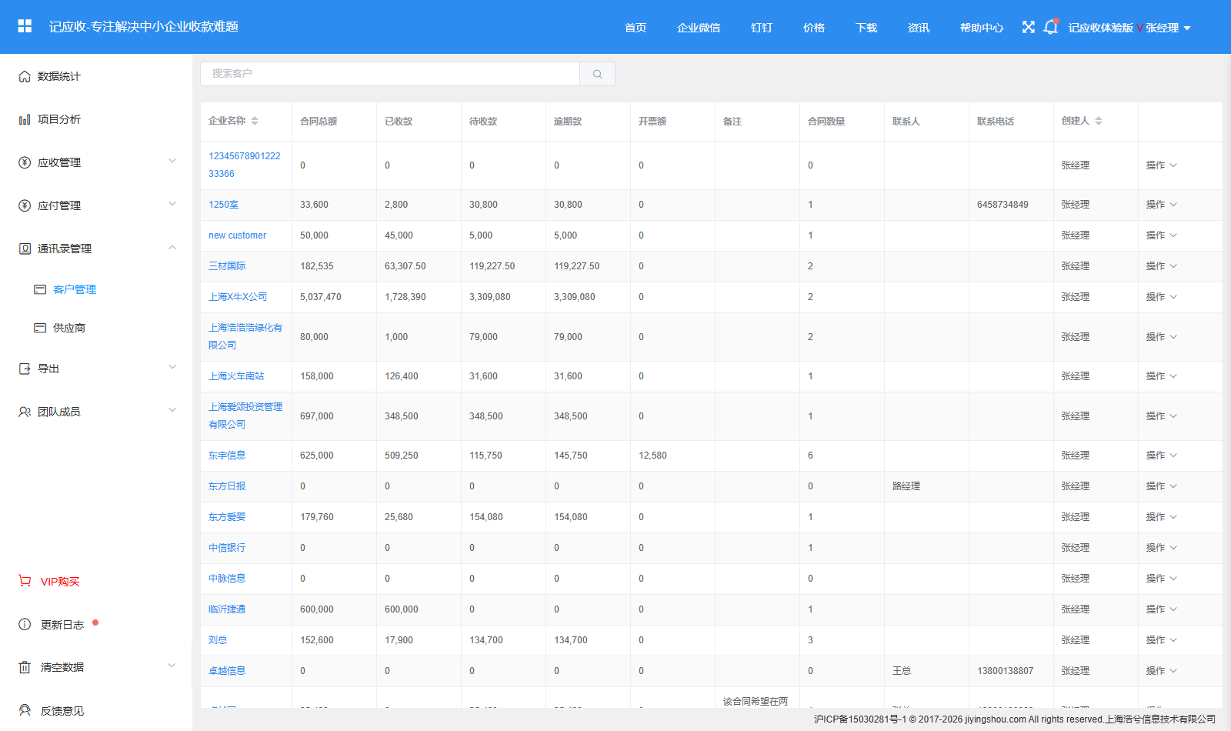This screenshot has height=731, width=1231.
Task: Open the 张经理 user dropdown
Action: 1168,28
